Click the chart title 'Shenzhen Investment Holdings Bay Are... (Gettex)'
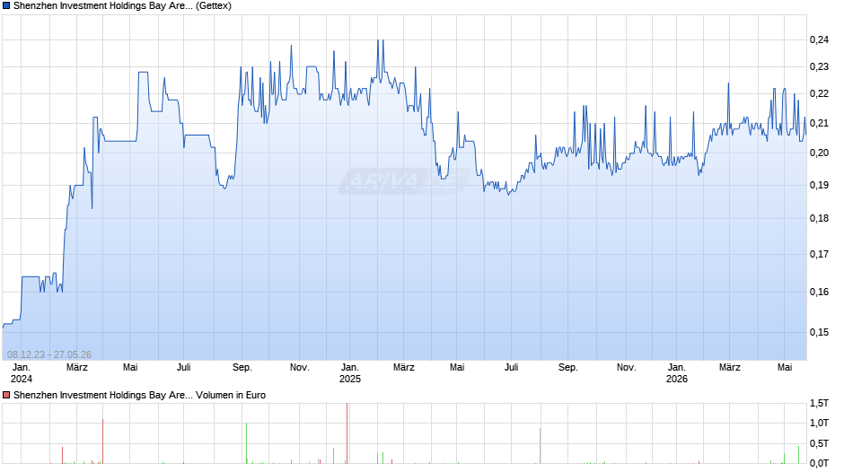This screenshot has width=844, height=472. (x=122, y=6)
